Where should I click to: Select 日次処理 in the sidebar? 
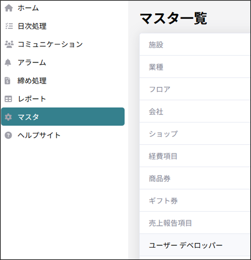(32, 26)
